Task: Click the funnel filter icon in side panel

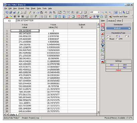Action: coord(103,45)
